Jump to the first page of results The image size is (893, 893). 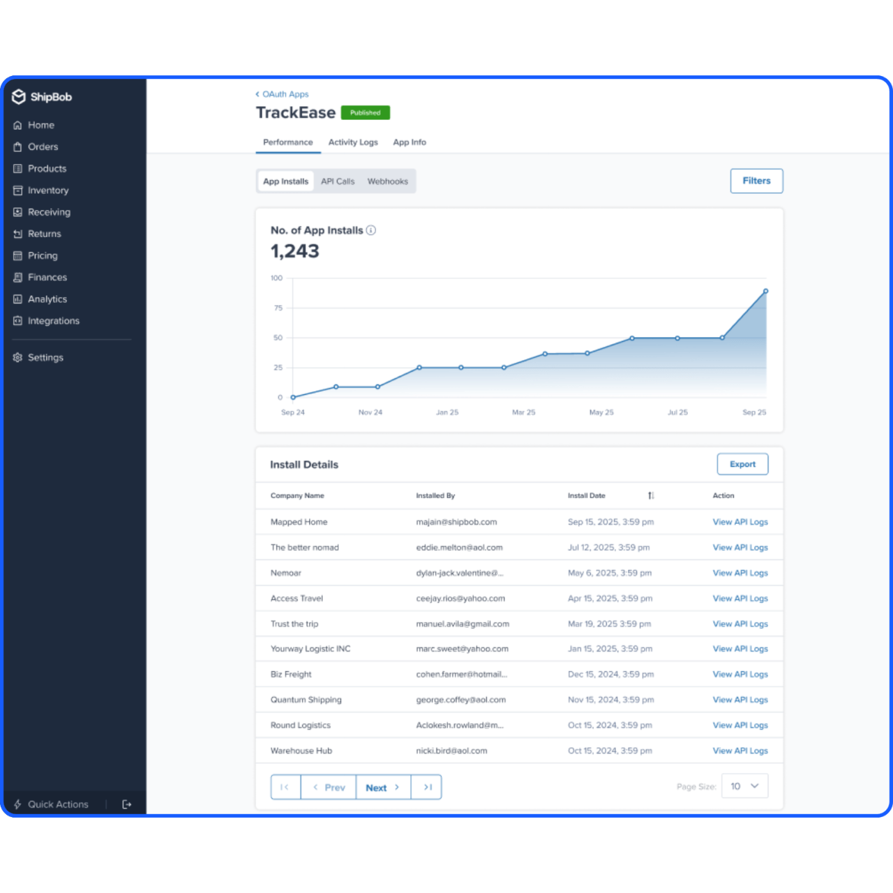[x=285, y=787]
